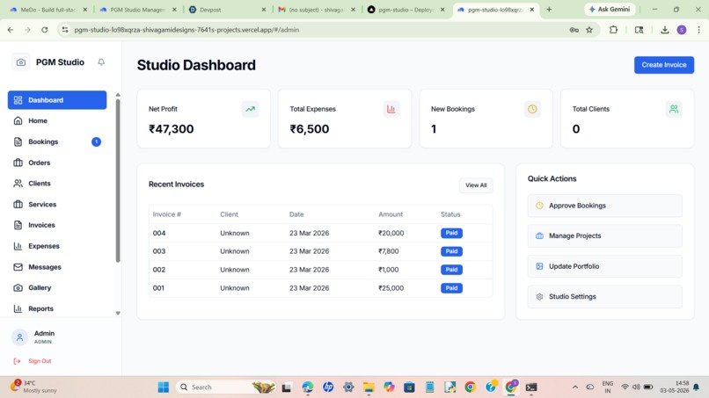
Task: Open Expenses in the sidebar
Action: pyautogui.click(x=57, y=246)
